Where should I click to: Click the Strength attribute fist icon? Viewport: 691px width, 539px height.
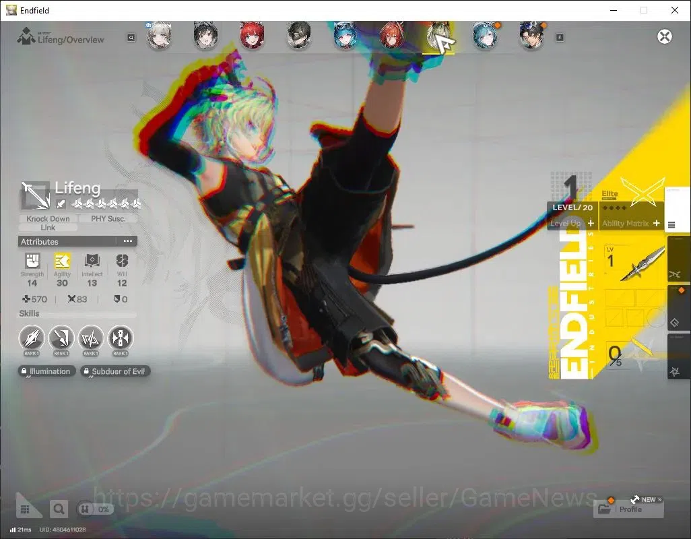(x=32, y=261)
